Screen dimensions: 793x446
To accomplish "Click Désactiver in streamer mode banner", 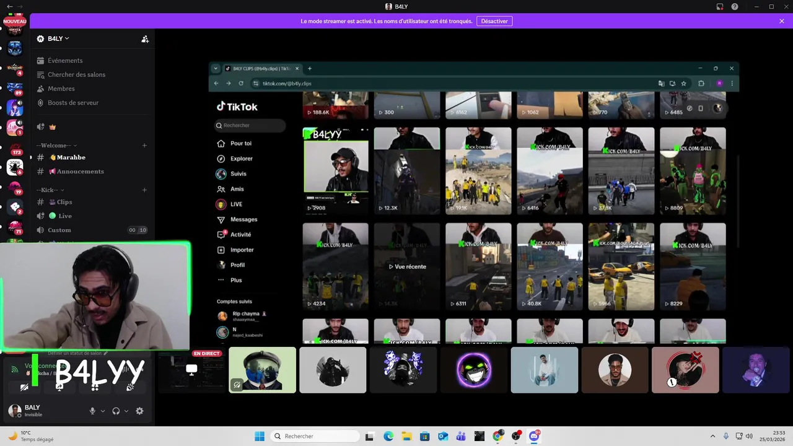I will pos(494,21).
